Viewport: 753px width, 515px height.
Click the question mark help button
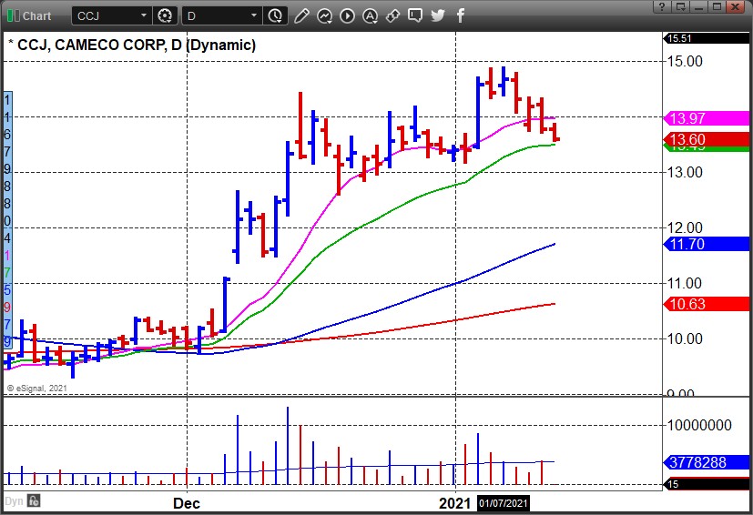[x=662, y=6]
